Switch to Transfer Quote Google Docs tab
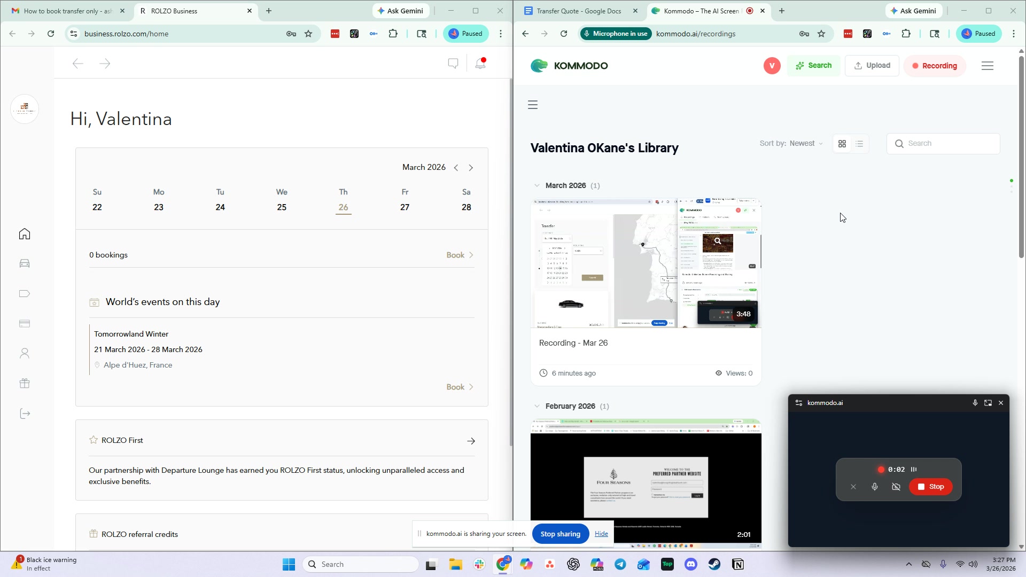Viewport: 1026px width, 577px height. pos(579,11)
